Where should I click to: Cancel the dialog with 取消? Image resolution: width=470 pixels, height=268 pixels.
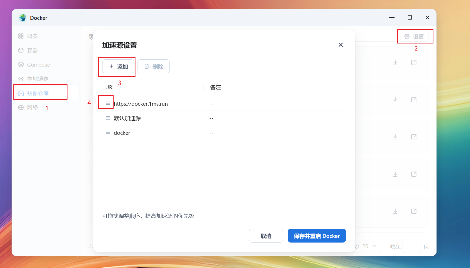266,236
